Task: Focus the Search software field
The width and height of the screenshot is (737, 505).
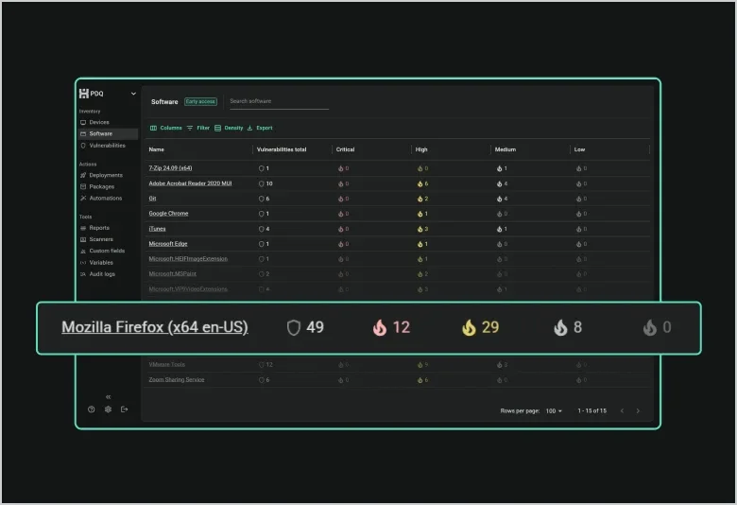Action: pyautogui.click(x=279, y=101)
